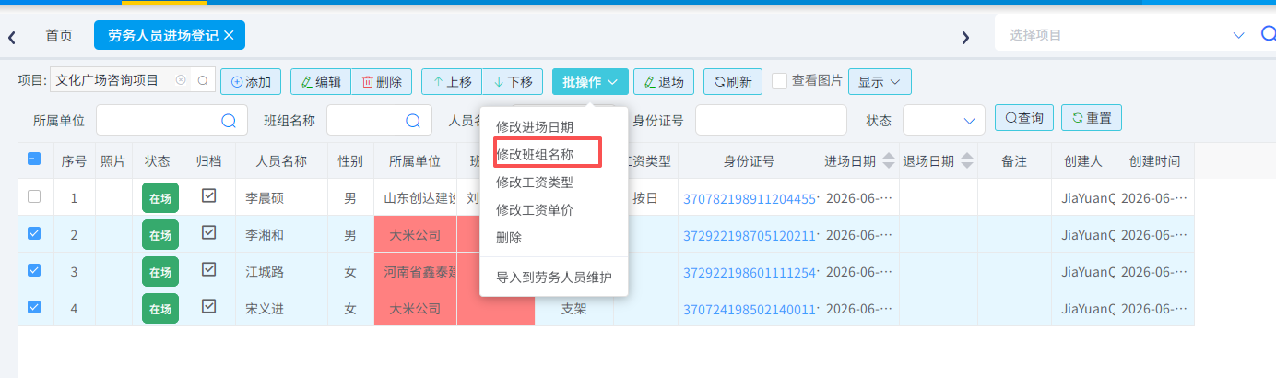Open ID link 370782198911204455
The image size is (1276, 378).
750,198
